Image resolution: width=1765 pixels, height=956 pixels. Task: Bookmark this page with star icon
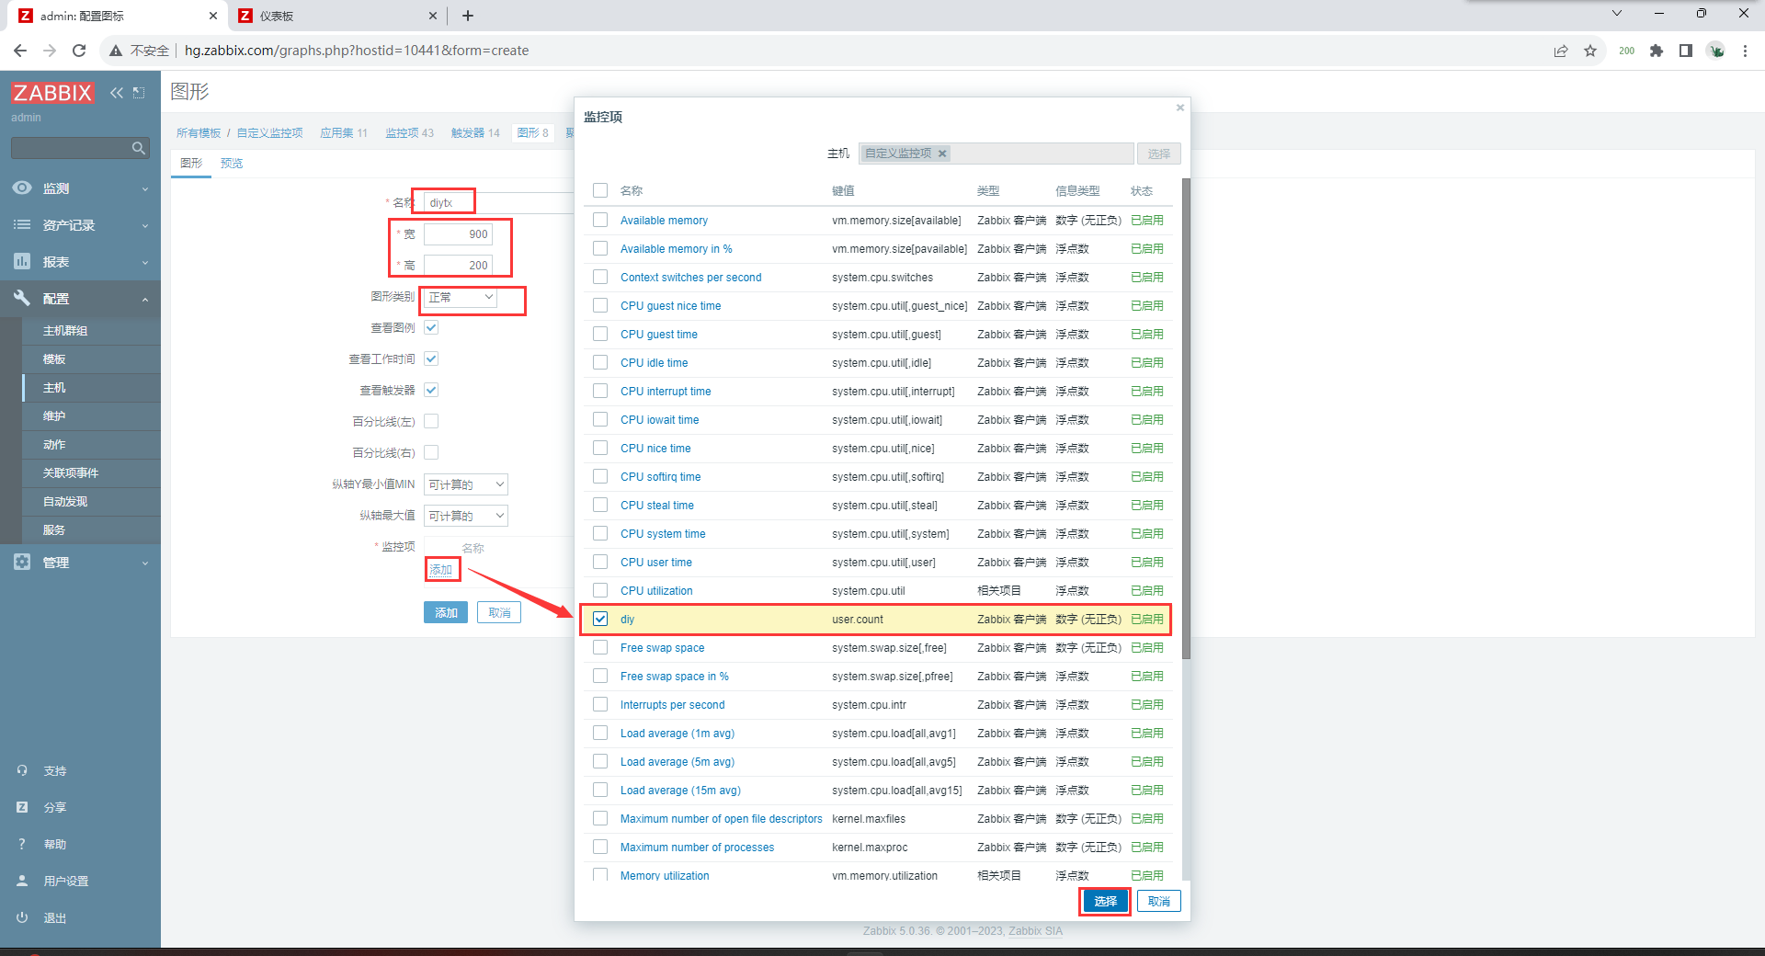pyautogui.click(x=1590, y=51)
